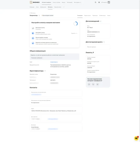Click the address card text
The image size is (140, 142).
[x=54, y=111]
